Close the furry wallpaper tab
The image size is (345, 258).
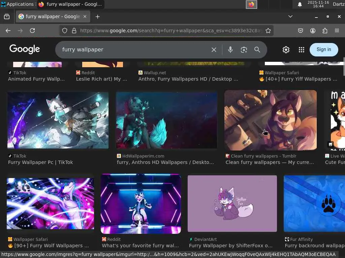[x=85, y=16]
